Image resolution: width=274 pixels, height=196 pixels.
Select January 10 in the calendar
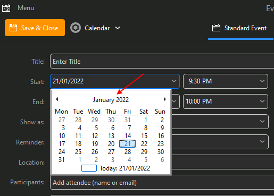pos(62,136)
